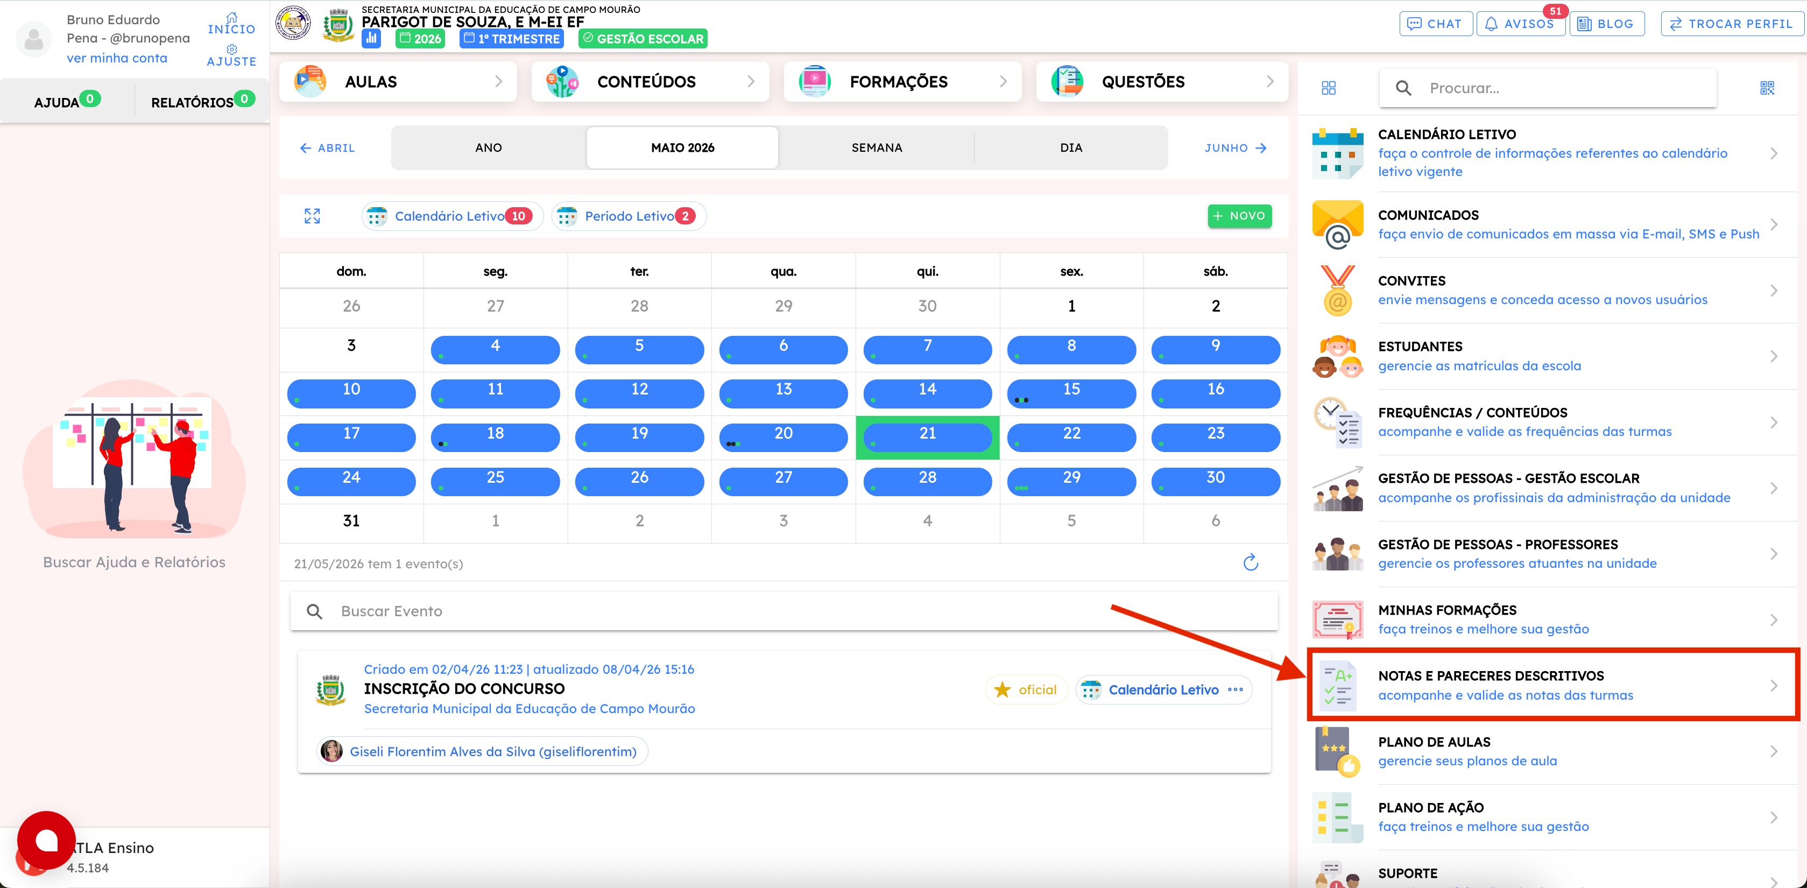This screenshot has width=1807, height=888.
Task: Expand the Calendário Letivo row chevron
Action: click(x=1774, y=153)
